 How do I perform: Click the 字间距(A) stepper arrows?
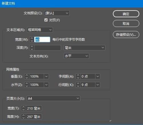(x=78, y=76)
